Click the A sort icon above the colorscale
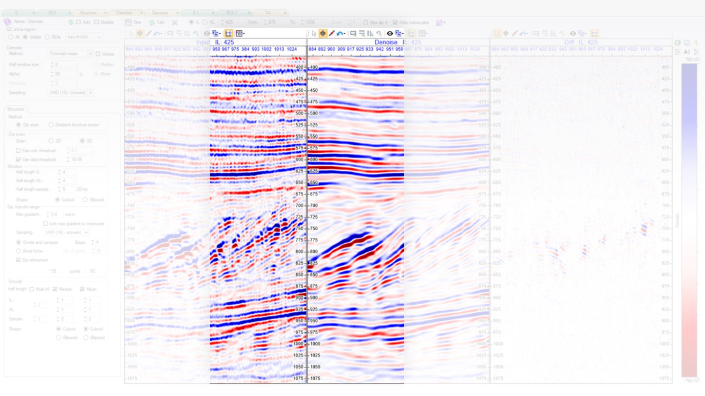 pos(687,51)
